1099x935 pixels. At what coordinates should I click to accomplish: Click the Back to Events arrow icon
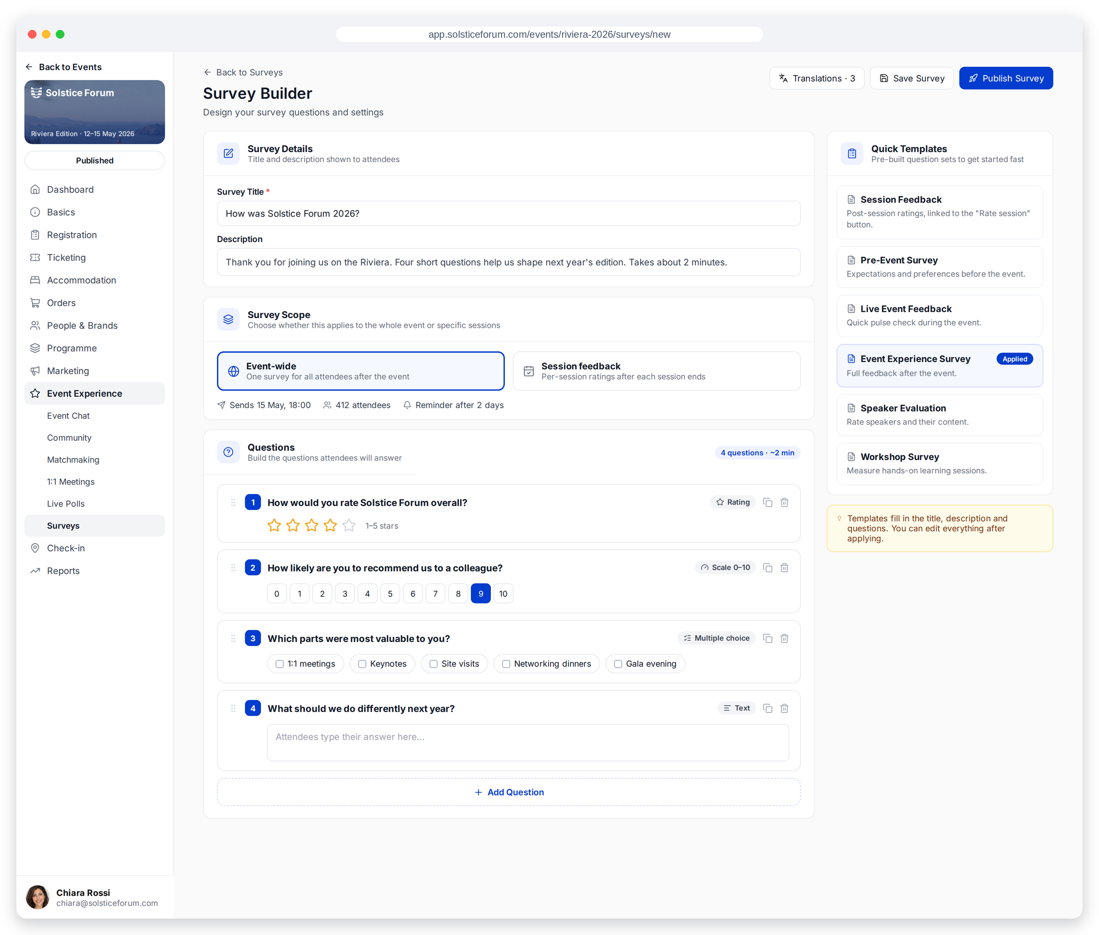click(29, 67)
